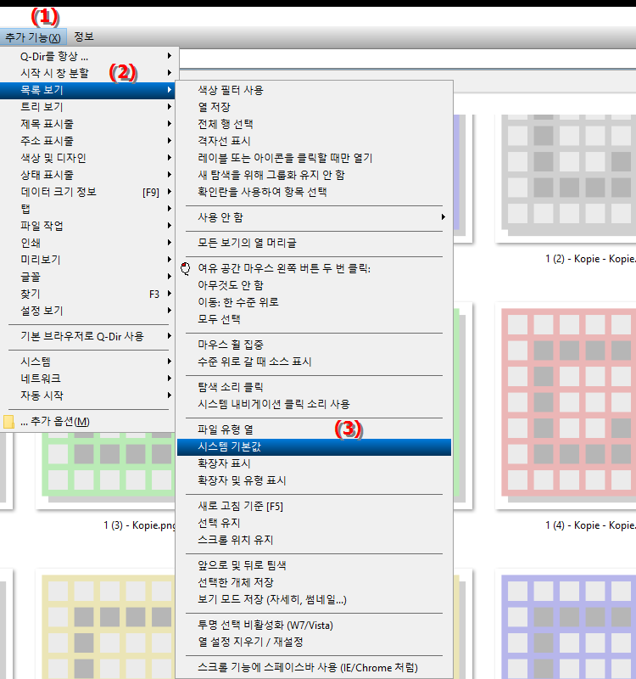Toggle 수준 위로 갈 때 소스 표시
Viewport: 636px width, 679px height.
(x=314, y=362)
